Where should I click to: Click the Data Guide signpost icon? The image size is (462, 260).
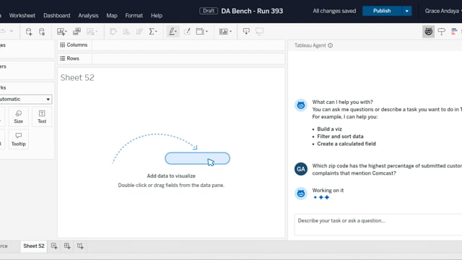tap(441, 32)
